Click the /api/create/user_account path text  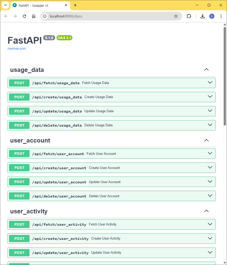click(59, 168)
